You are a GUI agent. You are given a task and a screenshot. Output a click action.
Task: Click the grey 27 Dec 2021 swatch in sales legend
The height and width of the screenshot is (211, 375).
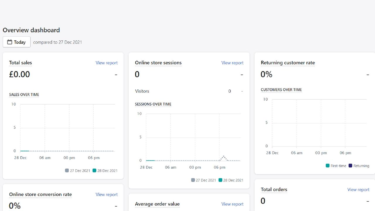pos(67,171)
